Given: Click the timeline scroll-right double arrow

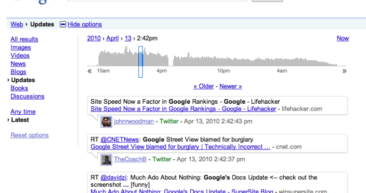Looking at the screenshot, I should point(344,71).
